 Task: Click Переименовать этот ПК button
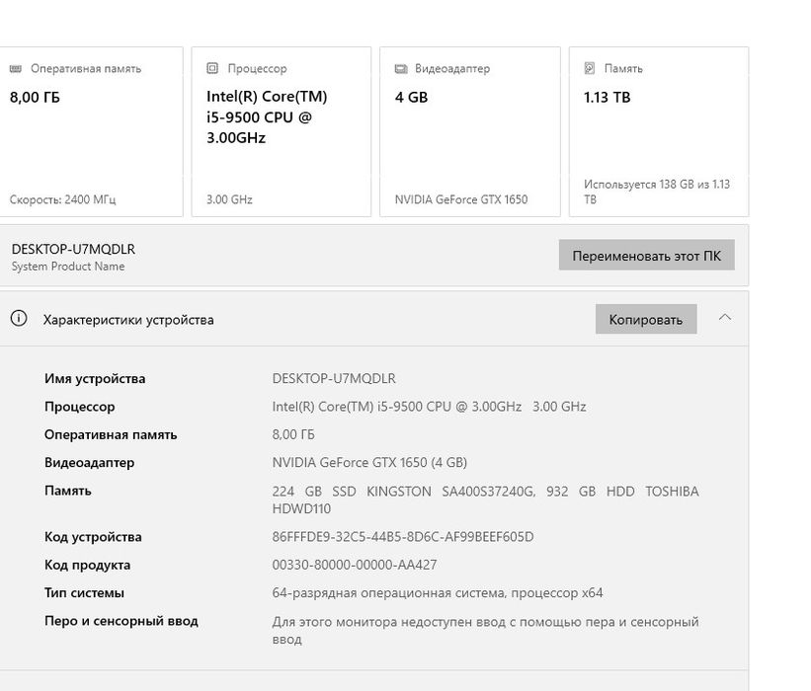pos(646,256)
